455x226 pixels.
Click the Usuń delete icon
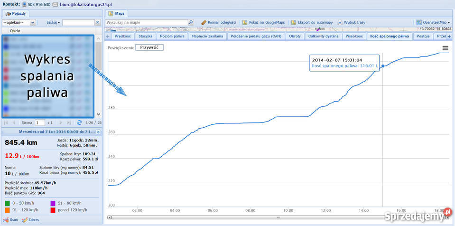point(6,220)
